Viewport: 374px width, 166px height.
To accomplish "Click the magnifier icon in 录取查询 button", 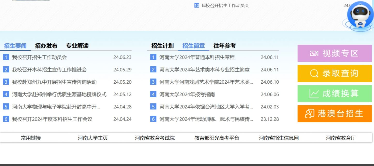I will [314, 74].
